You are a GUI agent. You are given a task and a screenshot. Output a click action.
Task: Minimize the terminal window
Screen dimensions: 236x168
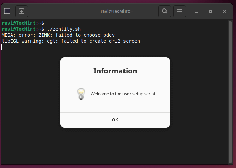pos(196,11)
